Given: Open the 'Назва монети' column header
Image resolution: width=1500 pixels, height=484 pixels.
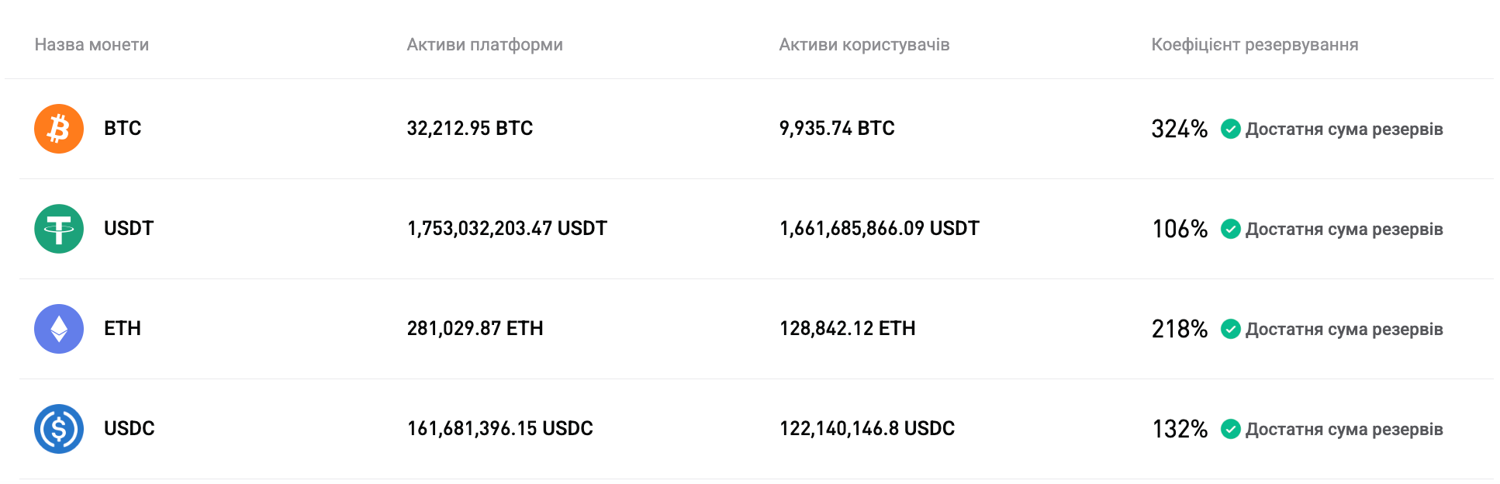Looking at the screenshot, I should click(92, 45).
